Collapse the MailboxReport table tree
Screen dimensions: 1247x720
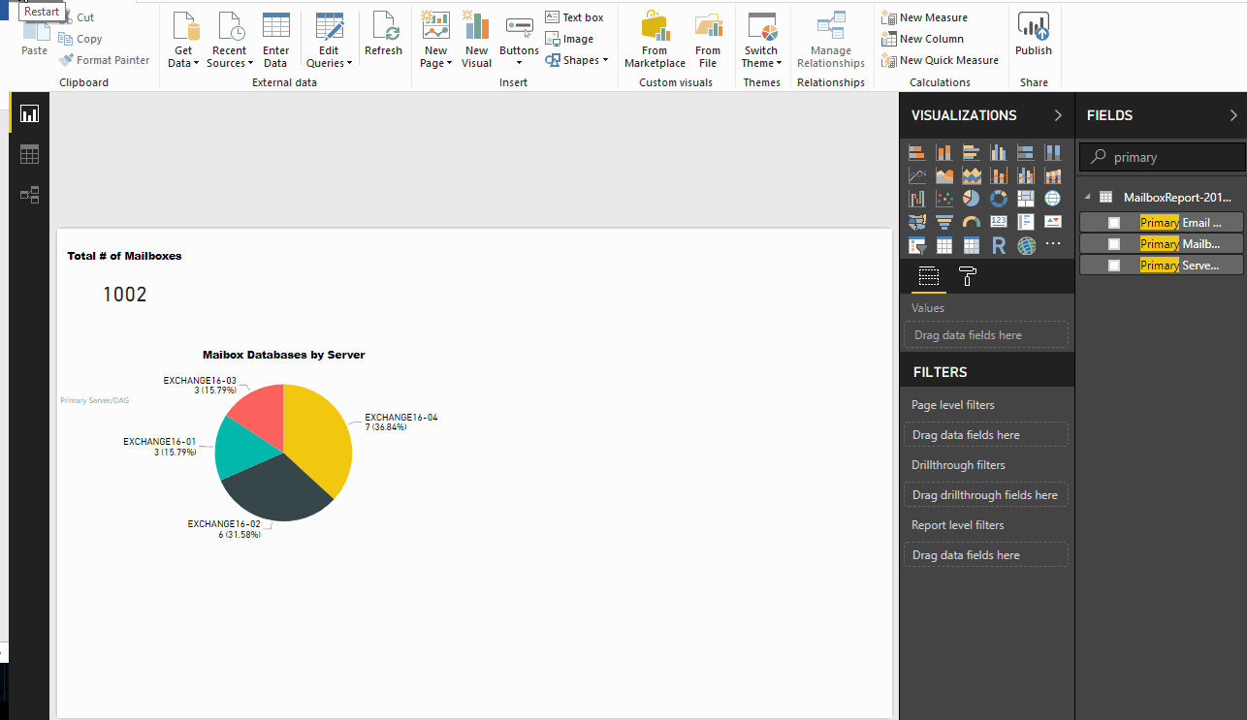click(x=1087, y=197)
